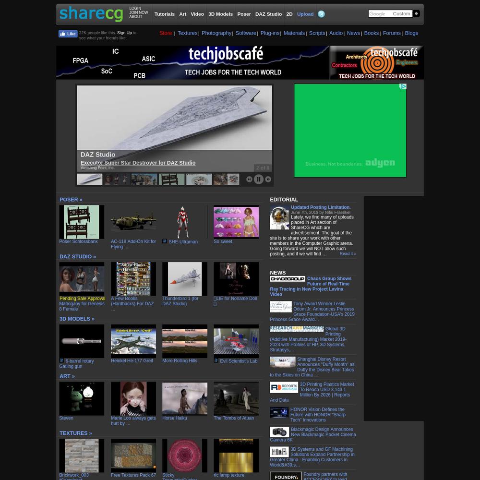Click the Google Custom search field
The width and height of the screenshot is (480, 480).
390,14
